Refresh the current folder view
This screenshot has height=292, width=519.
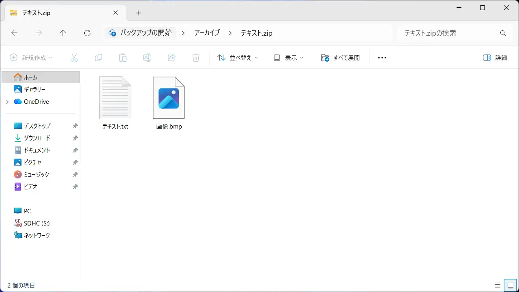pyautogui.click(x=87, y=33)
